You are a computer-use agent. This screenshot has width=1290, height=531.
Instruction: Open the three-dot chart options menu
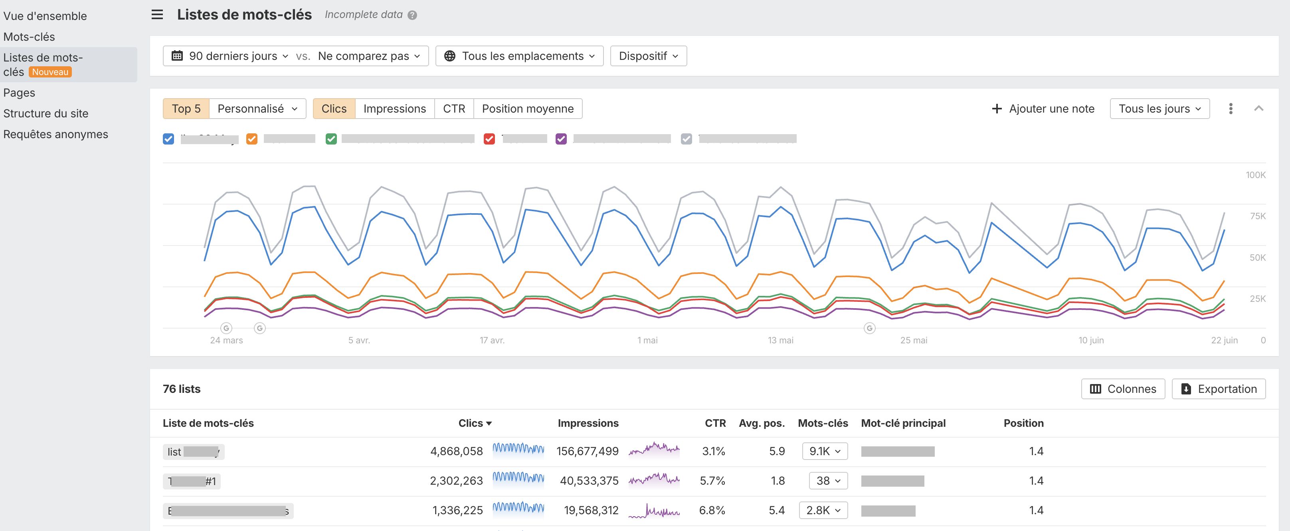1231,109
